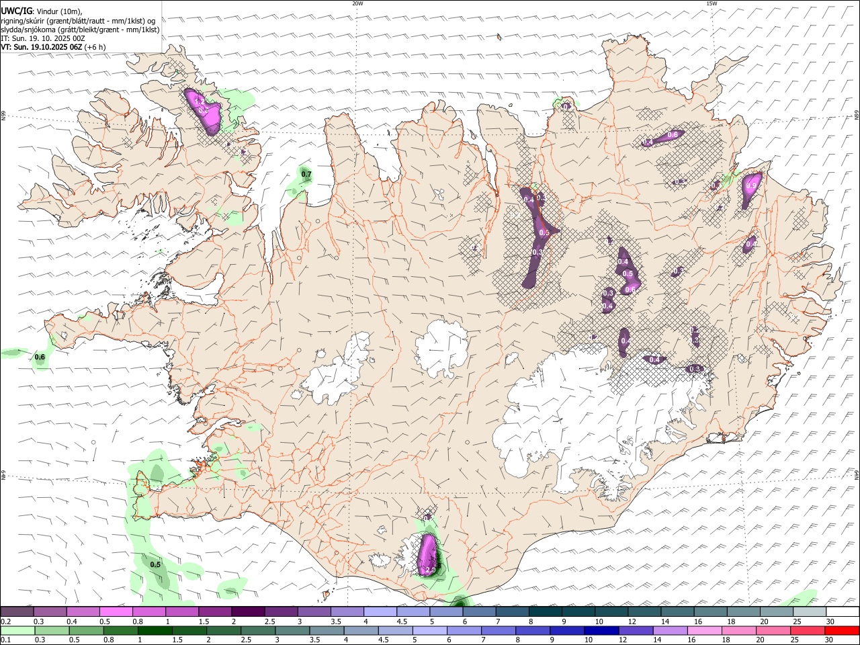Click the '0.9' snow value in the east

click(751, 186)
